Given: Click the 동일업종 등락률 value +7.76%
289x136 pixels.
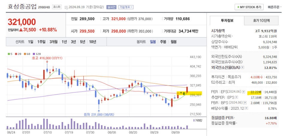Looking at the screenshot, I should pos(271,123).
